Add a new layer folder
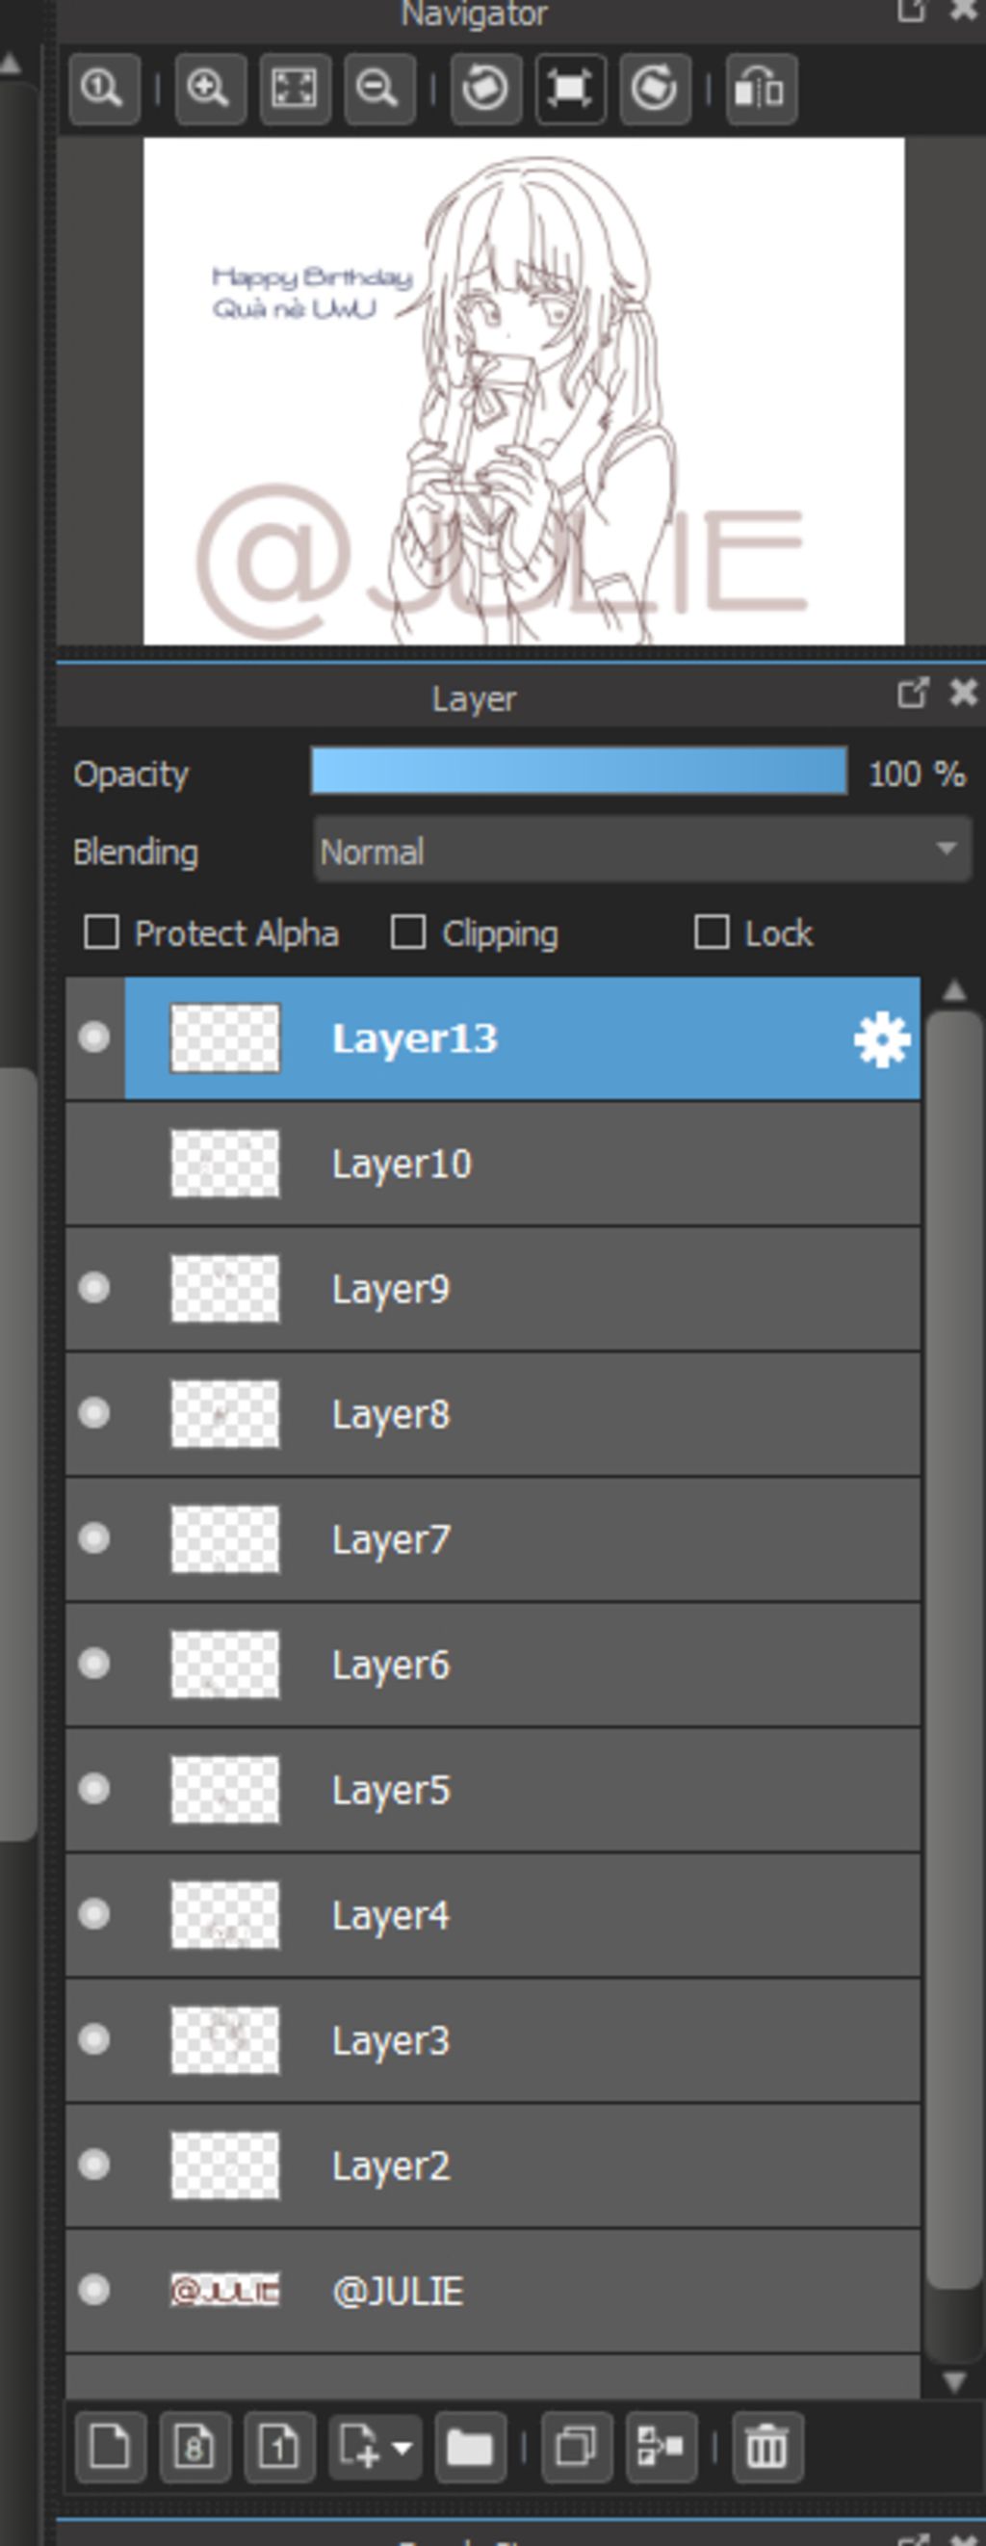This screenshot has height=2546, width=986. tap(469, 2446)
